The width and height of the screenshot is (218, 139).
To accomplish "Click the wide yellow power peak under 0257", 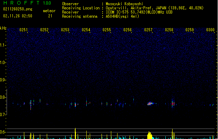I will [x=150, y=135].
